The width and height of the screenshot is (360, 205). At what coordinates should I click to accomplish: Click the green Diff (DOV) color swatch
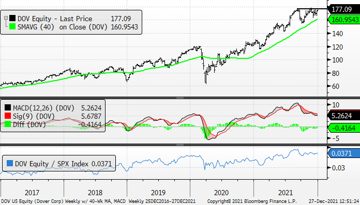click(x=8, y=124)
